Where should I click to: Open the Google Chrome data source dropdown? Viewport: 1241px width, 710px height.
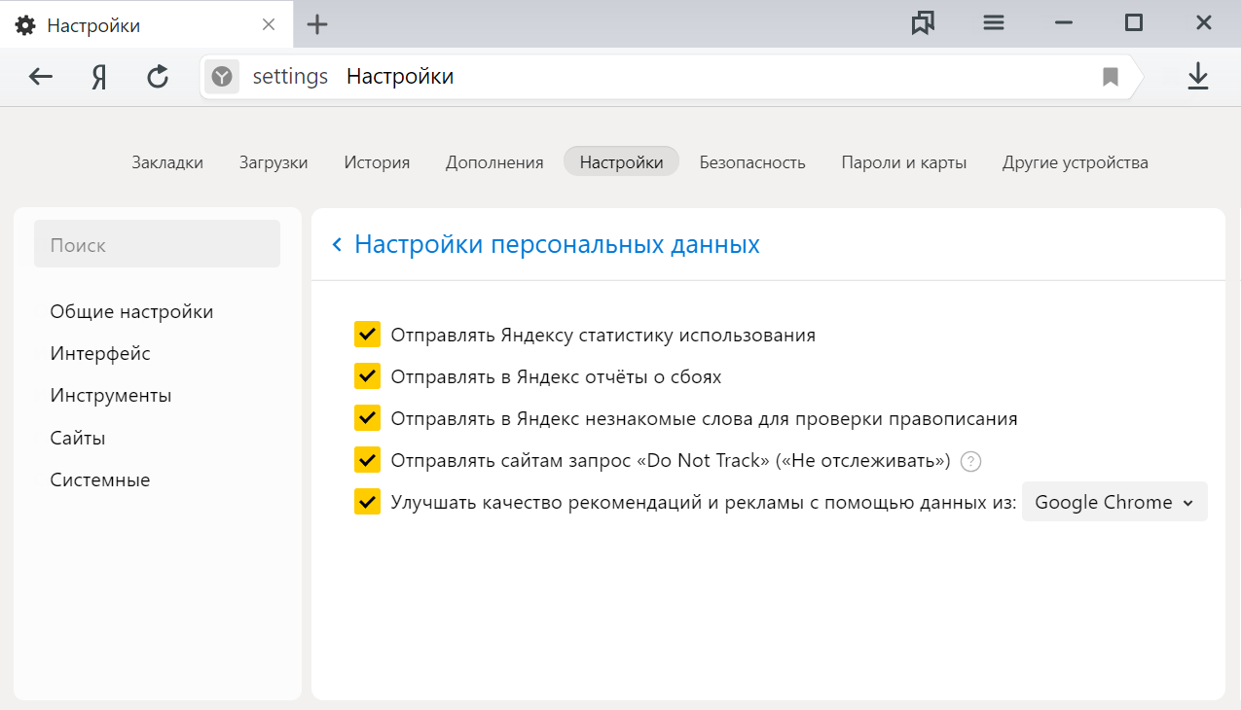coord(1114,502)
